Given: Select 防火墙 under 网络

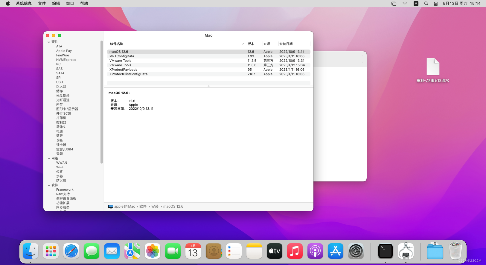Looking at the screenshot, I should pos(61,181).
